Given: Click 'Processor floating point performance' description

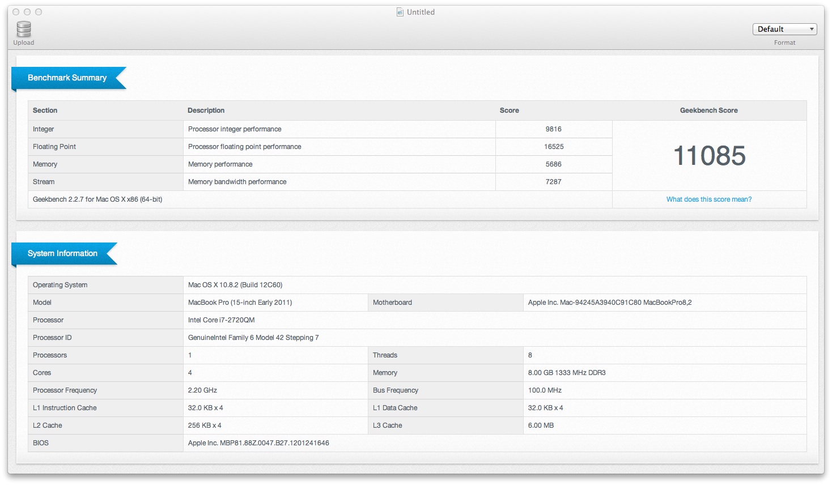Looking at the screenshot, I should pos(244,147).
